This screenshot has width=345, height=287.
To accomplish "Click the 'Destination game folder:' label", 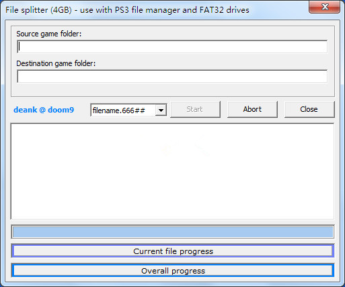I will point(56,63).
